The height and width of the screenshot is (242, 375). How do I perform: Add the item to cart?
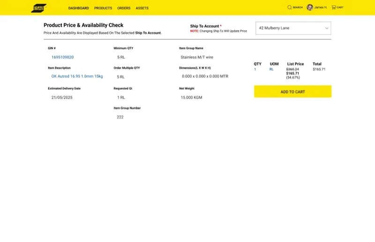[x=292, y=91]
